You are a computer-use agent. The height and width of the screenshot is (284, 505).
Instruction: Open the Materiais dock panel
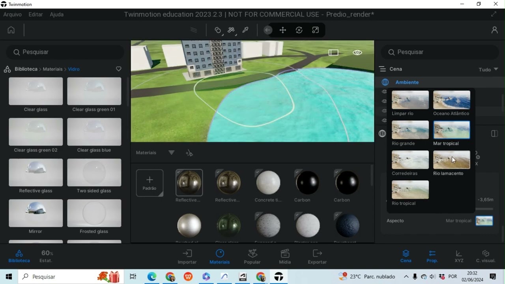[220, 257]
